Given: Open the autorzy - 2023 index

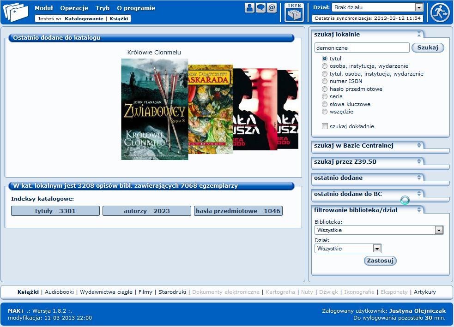Looking at the screenshot, I should 147,211.
